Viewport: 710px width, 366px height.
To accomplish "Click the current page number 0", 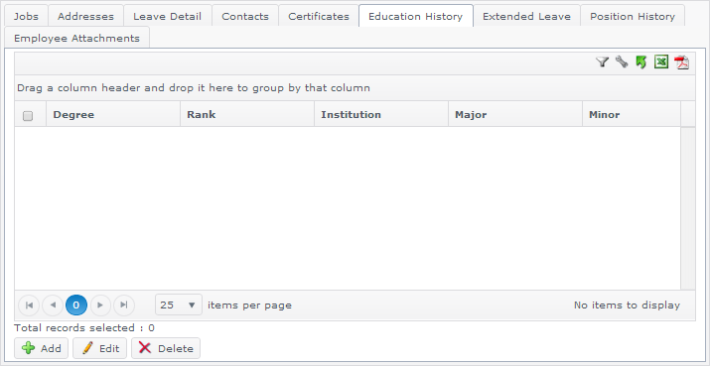I will 76,305.
